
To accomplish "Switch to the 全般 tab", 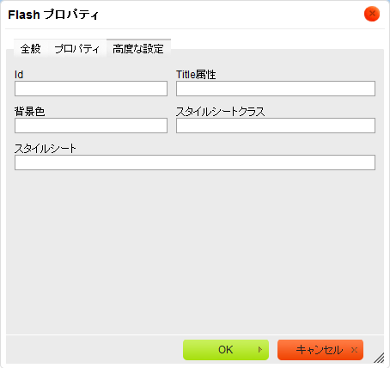I will click(31, 49).
